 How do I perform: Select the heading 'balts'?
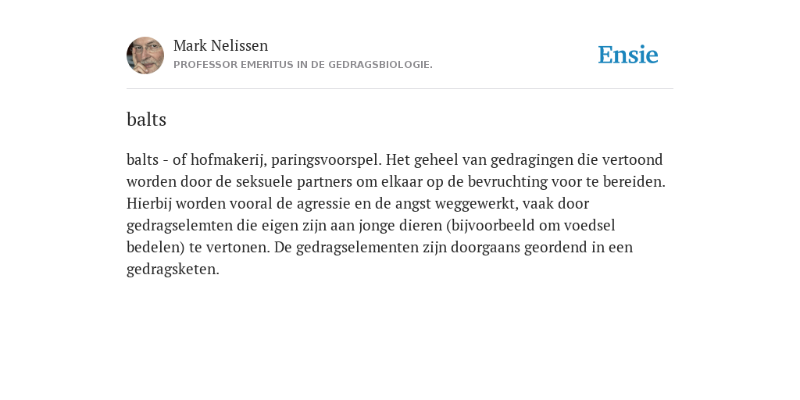(x=146, y=120)
